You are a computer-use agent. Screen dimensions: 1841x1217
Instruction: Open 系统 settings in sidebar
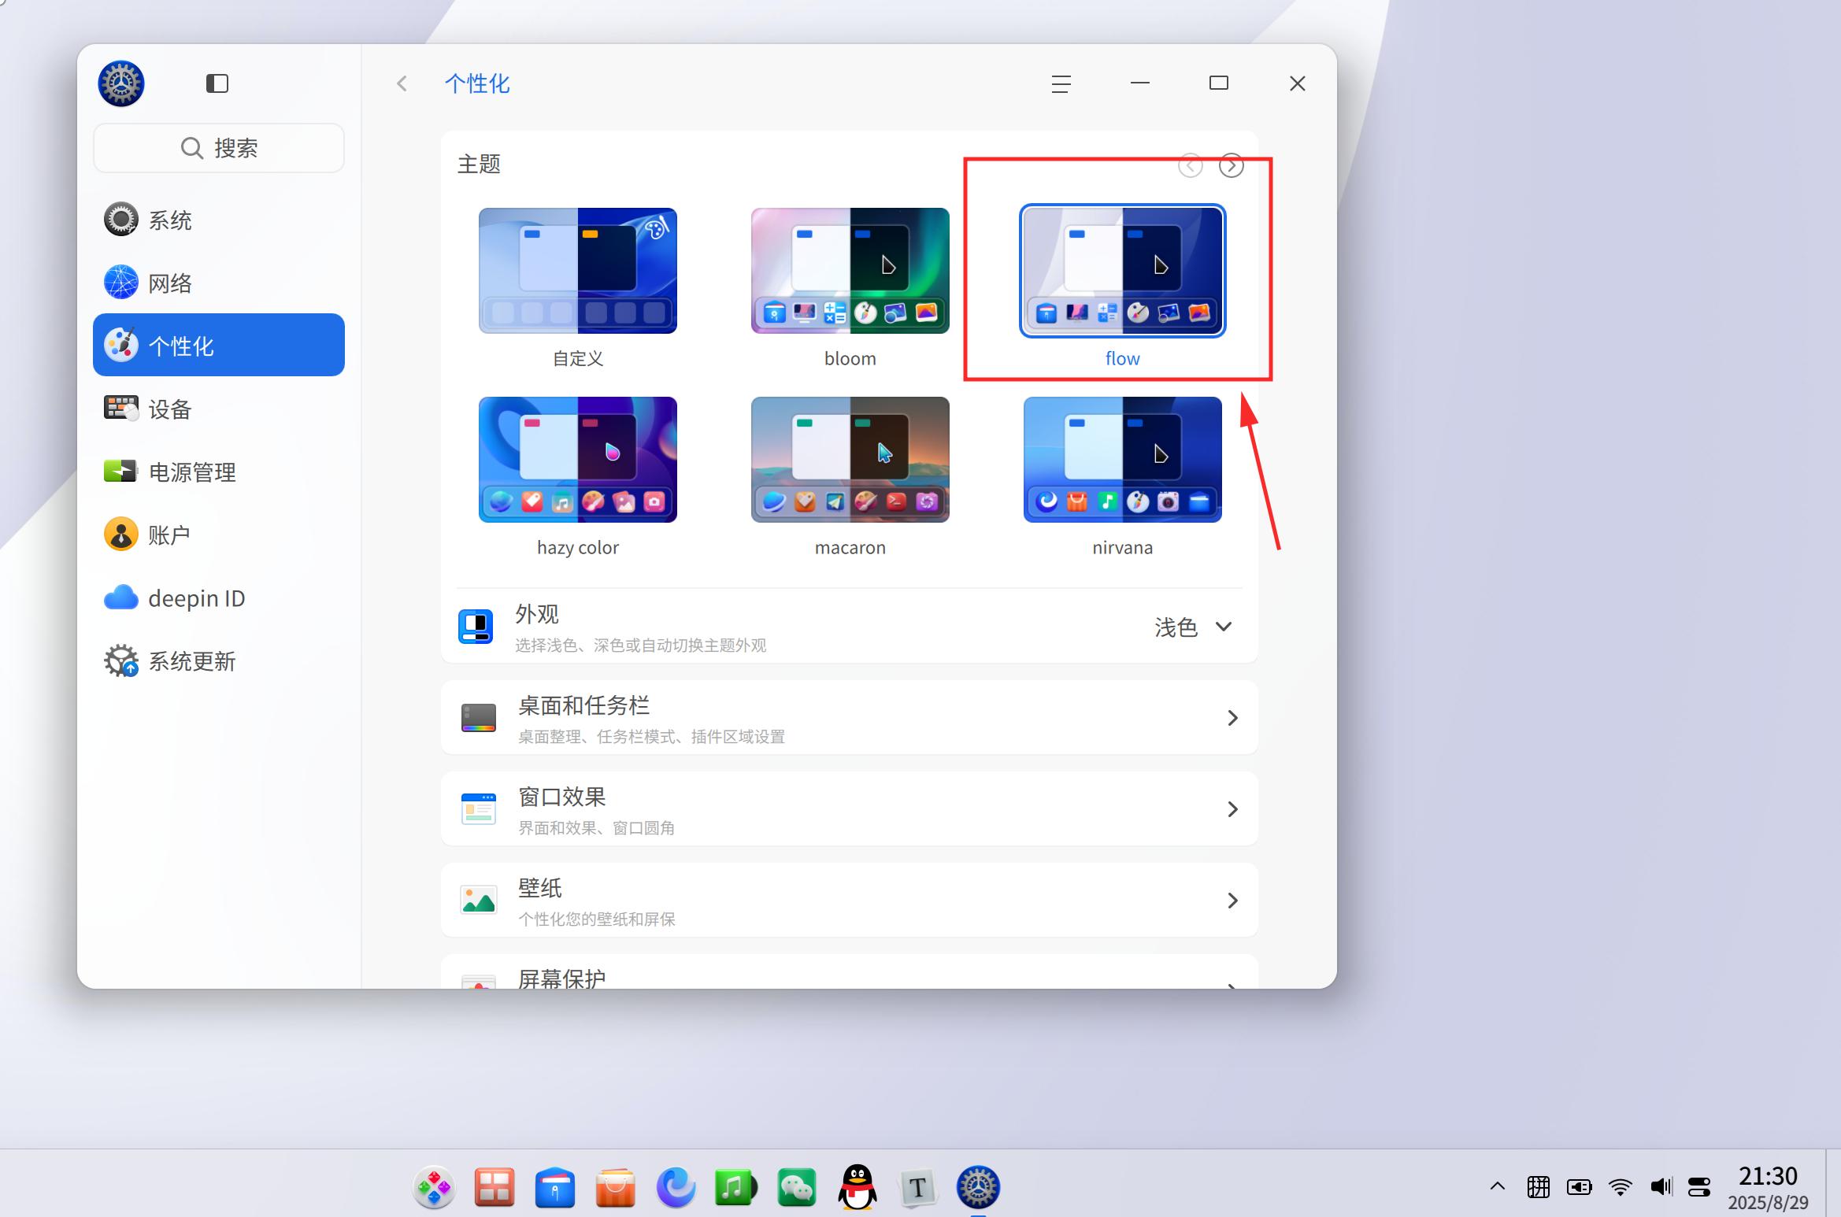tap(219, 220)
